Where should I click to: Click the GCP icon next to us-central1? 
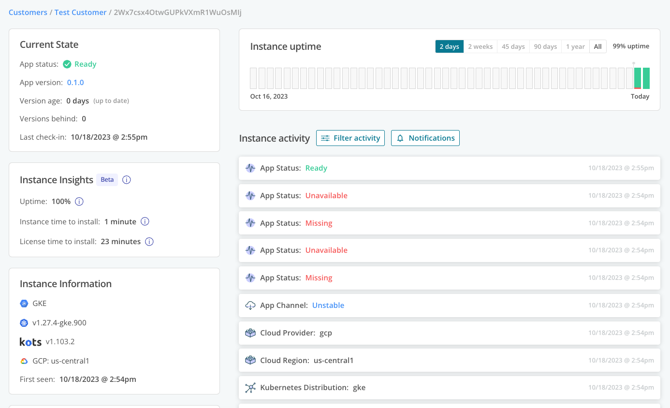tap(23, 360)
